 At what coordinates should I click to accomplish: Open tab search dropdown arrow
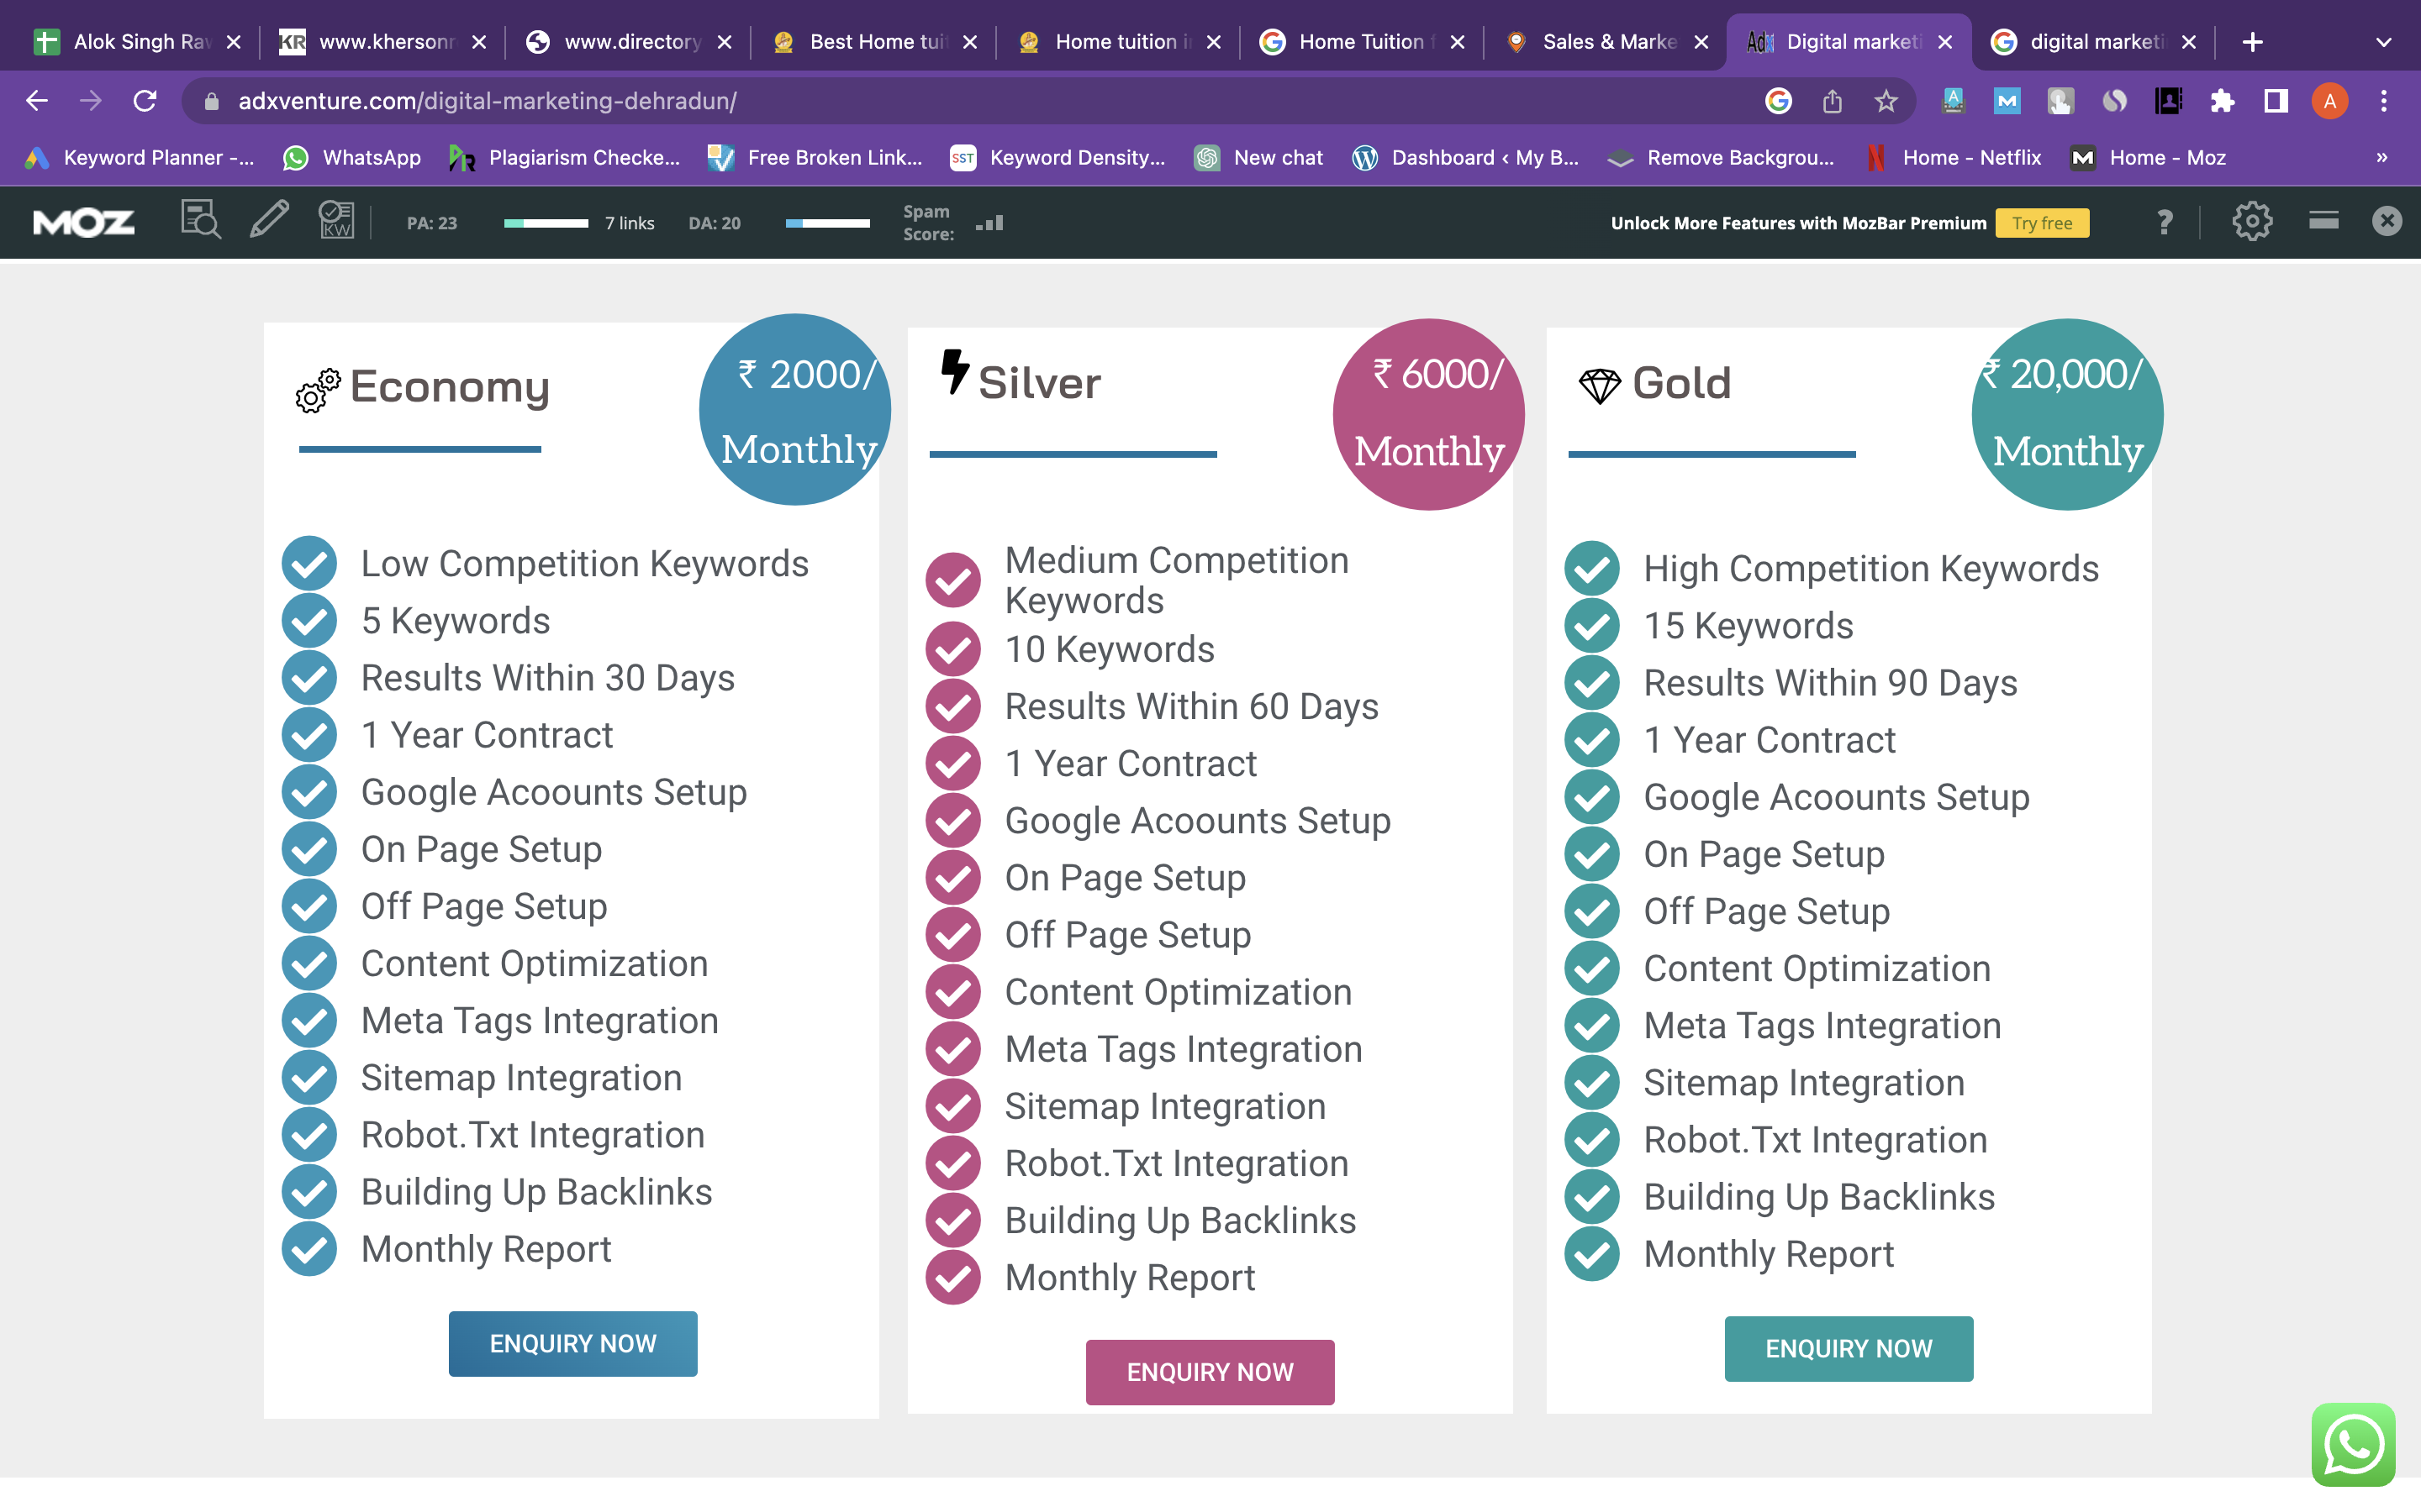pyautogui.click(x=2384, y=42)
